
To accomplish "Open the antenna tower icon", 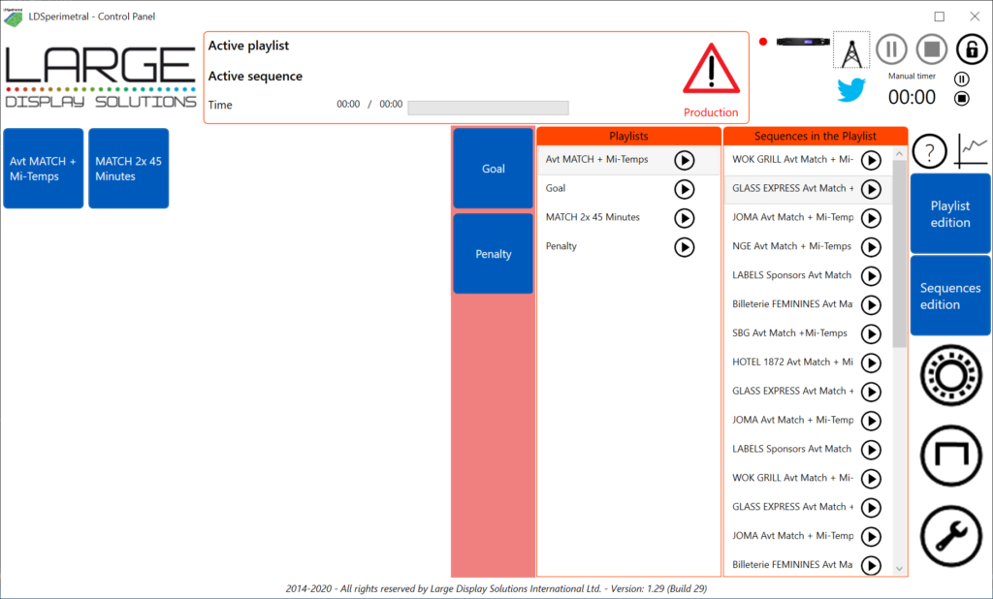I will (x=850, y=50).
